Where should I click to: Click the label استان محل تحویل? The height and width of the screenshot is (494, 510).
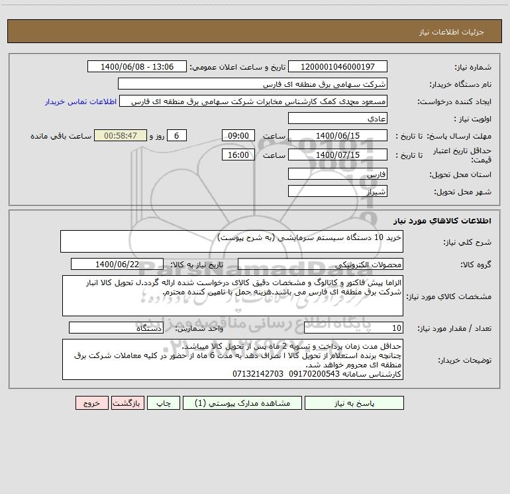pyautogui.click(x=460, y=174)
